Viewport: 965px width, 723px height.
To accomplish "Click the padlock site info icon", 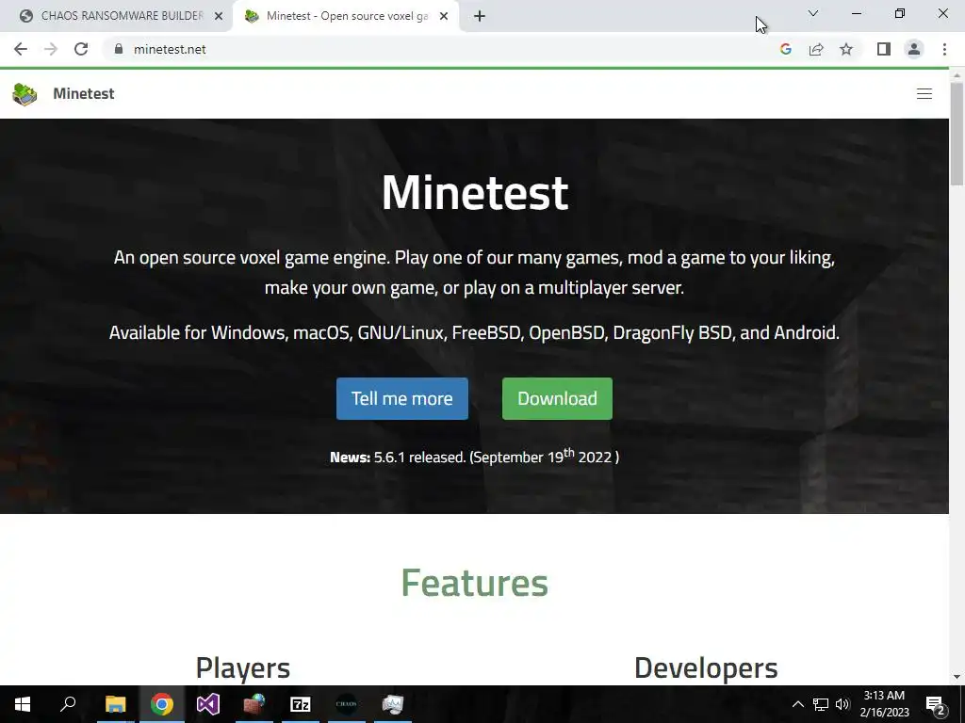I will (119, 49).
